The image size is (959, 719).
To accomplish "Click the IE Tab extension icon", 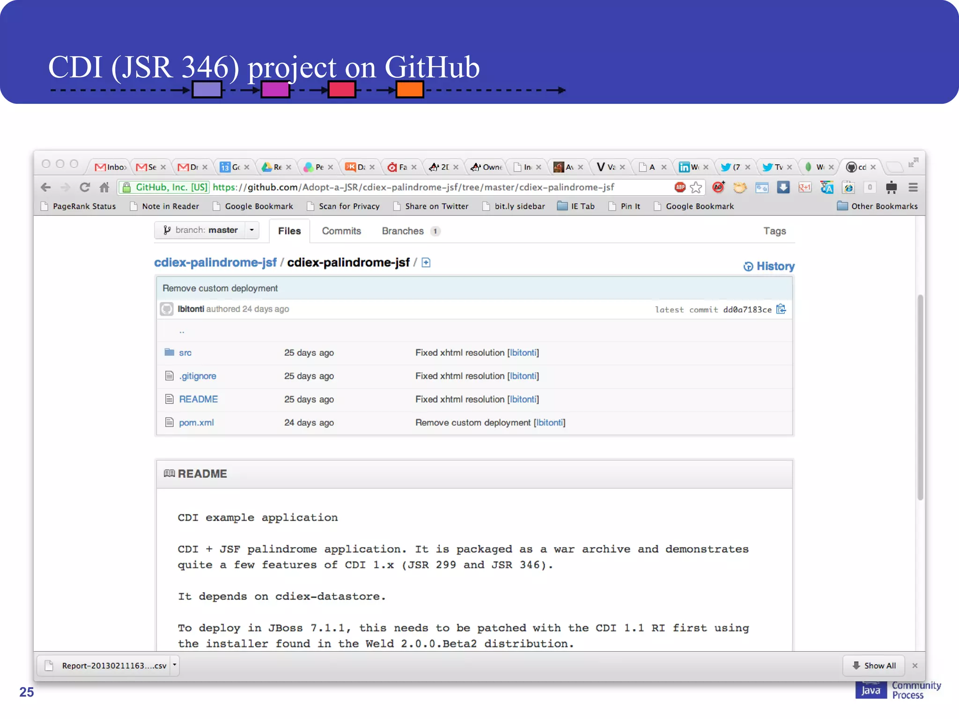I will click(848, 187).
